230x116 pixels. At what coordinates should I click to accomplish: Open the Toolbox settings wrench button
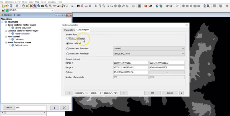click(x=64, y=108)
